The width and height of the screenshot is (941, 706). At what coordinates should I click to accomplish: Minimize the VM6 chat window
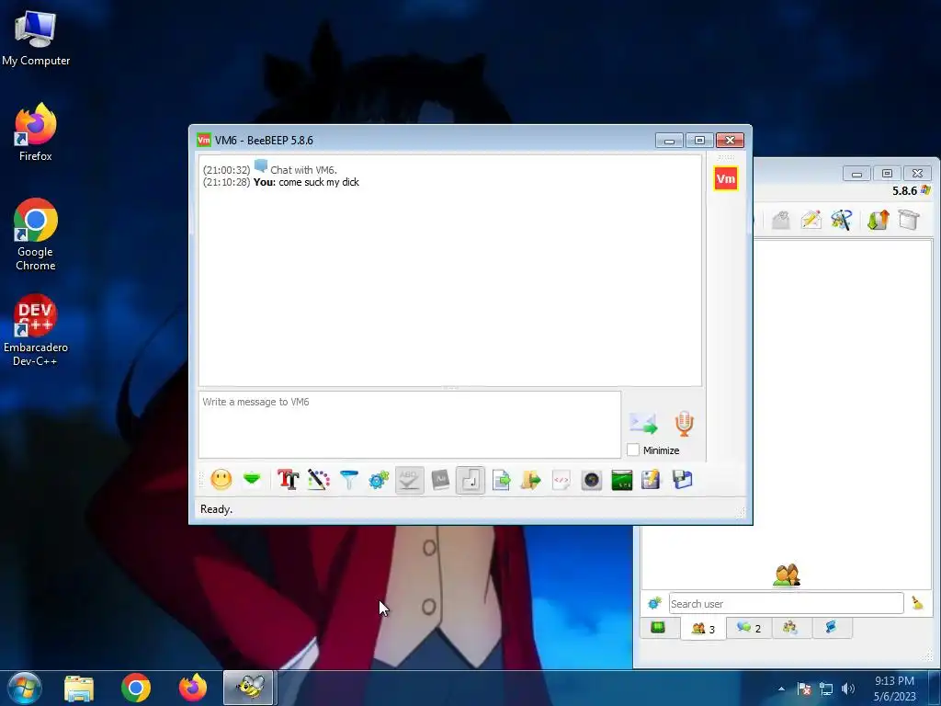669,140
